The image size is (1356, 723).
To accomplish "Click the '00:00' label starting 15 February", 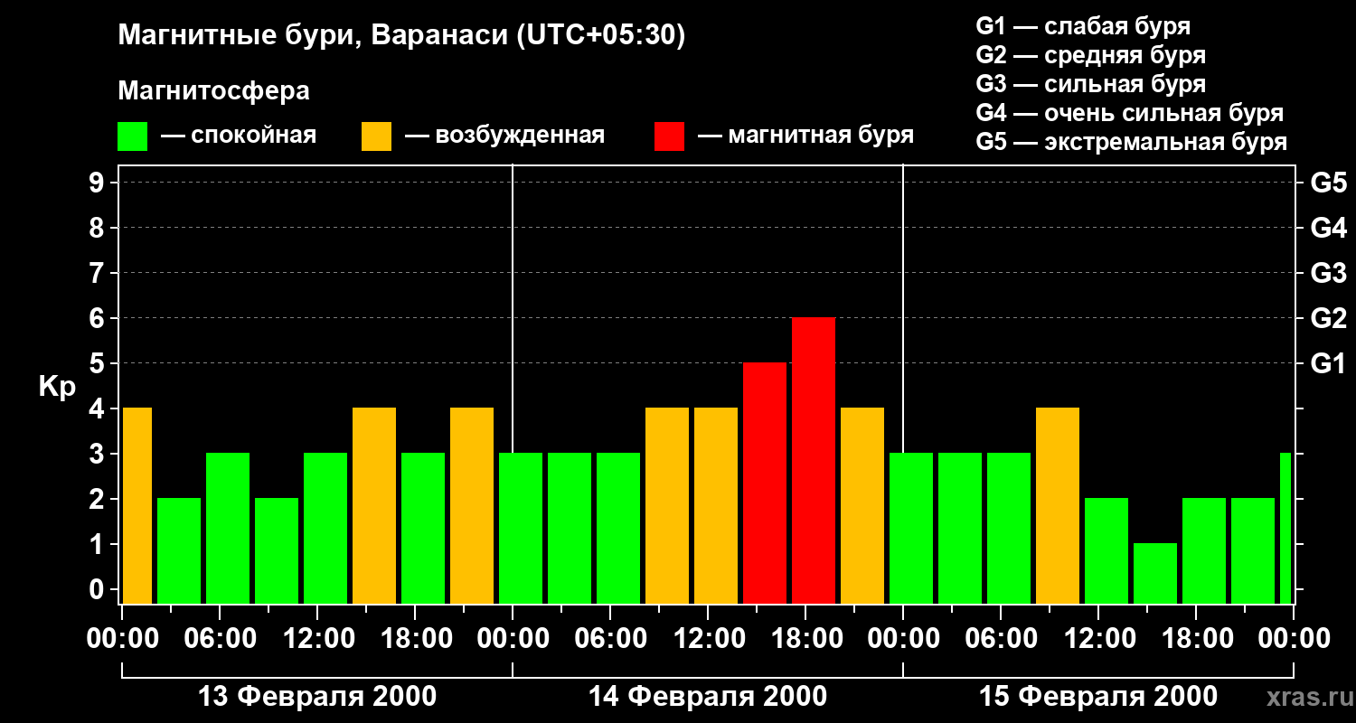I will point(903,639).
